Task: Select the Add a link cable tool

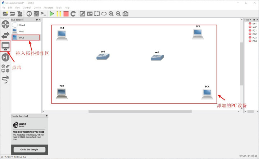Action: 5,79
